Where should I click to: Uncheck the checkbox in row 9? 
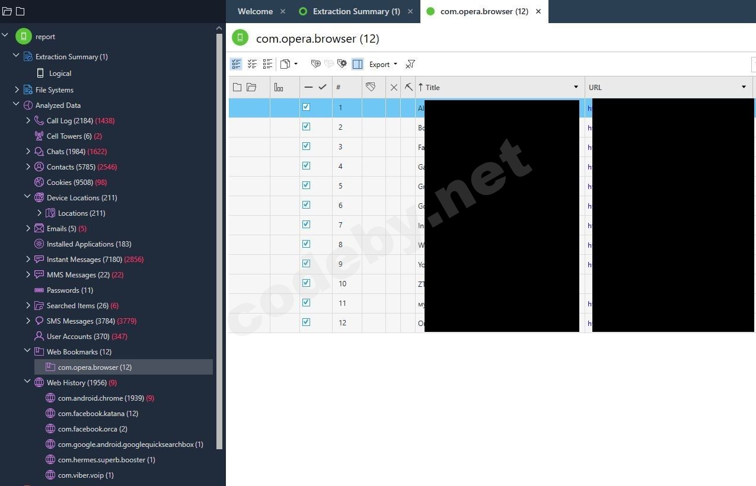click(307, 264)
